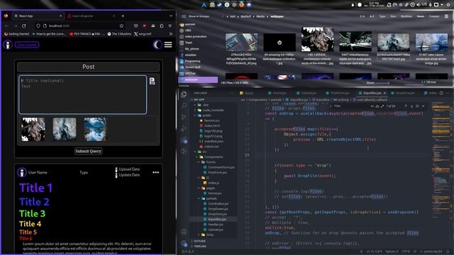Open the post's three-dot options menu
The image size is (454, 255).
[x=156, y=172]
